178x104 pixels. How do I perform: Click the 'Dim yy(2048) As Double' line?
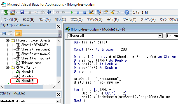coord(95,68)
